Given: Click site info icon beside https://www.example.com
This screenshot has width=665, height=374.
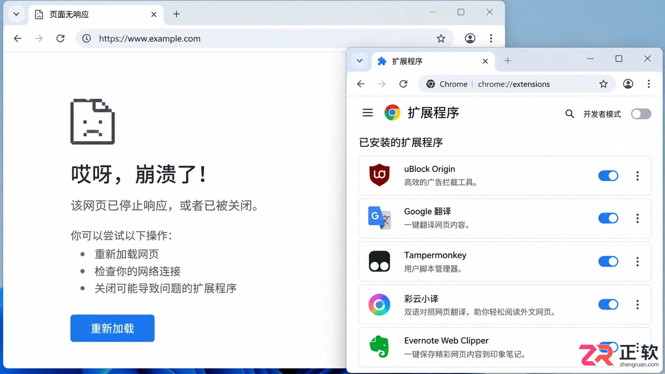Looking at the screenshot, I should click(x=86, y=38).
